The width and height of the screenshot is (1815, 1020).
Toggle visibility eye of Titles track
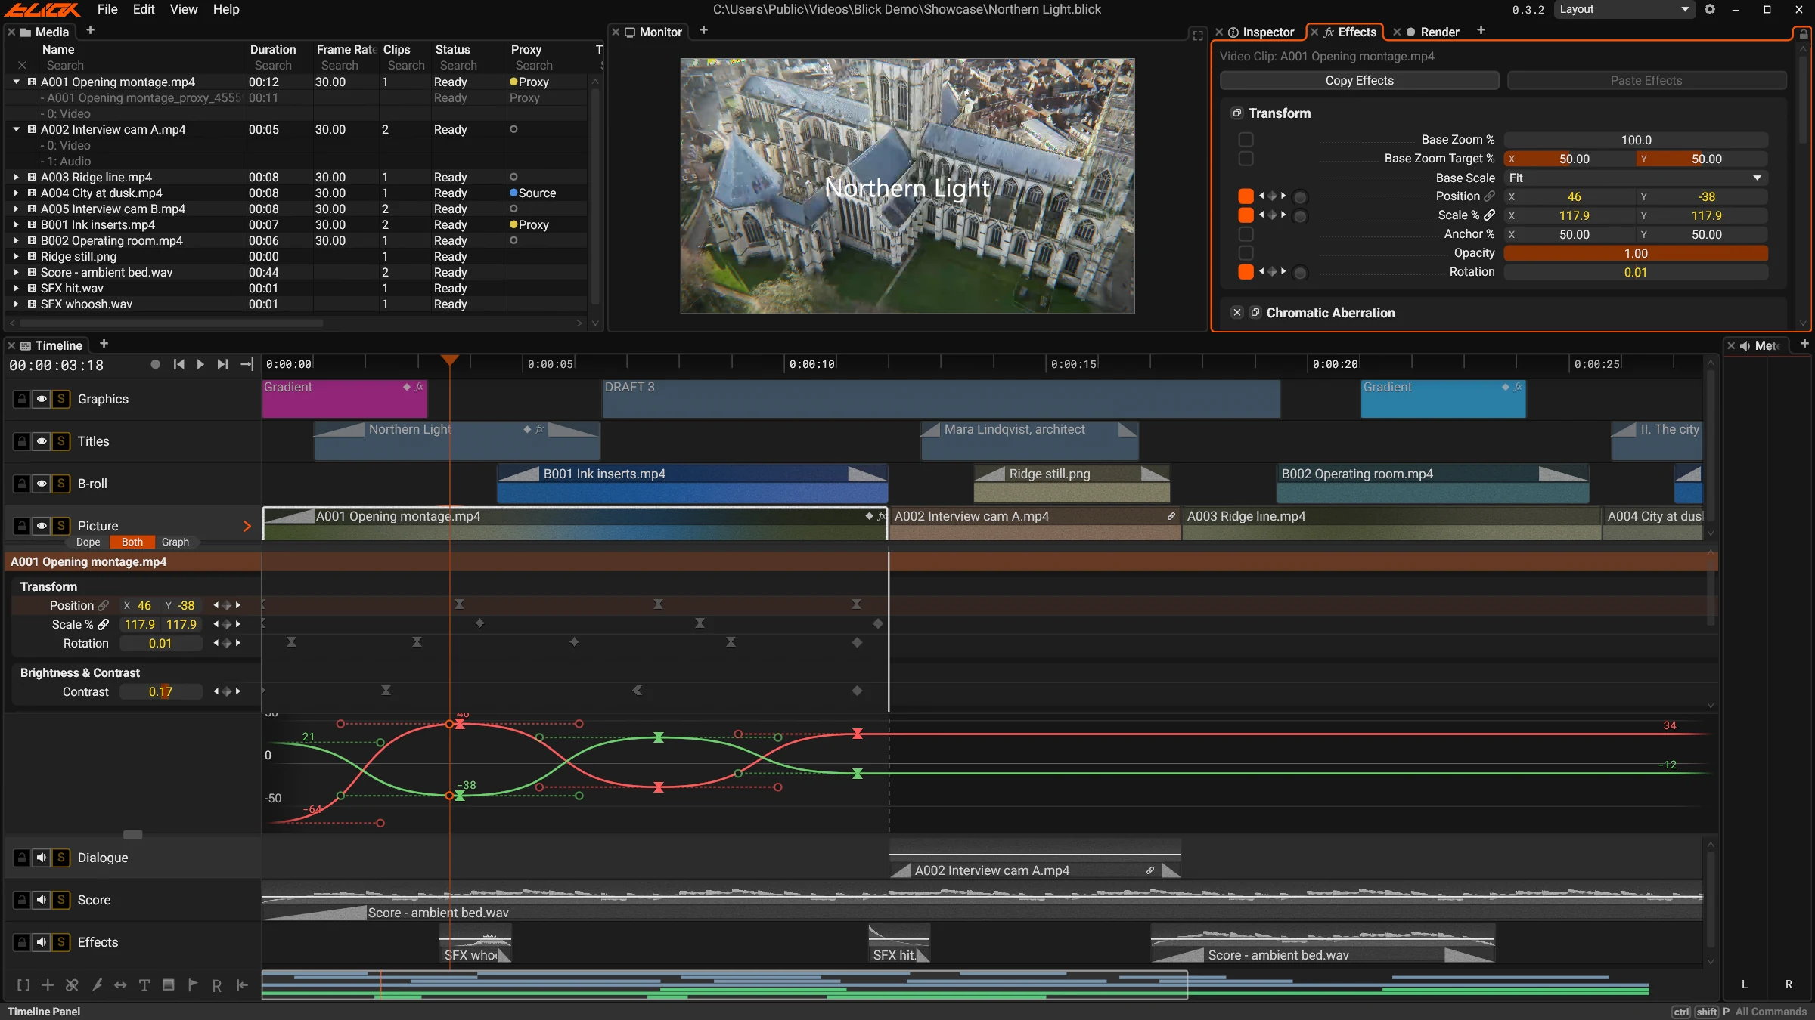pos(42,441)
